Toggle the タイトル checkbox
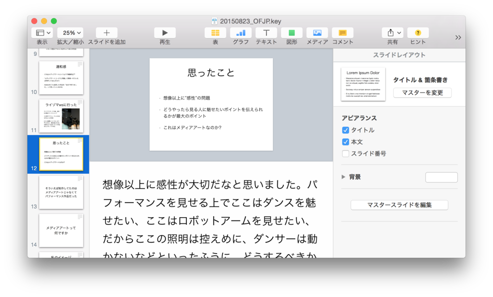 tap(346, 130)
